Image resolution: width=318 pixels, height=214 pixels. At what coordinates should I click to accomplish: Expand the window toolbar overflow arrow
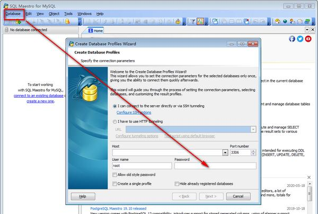click(269, 22)
